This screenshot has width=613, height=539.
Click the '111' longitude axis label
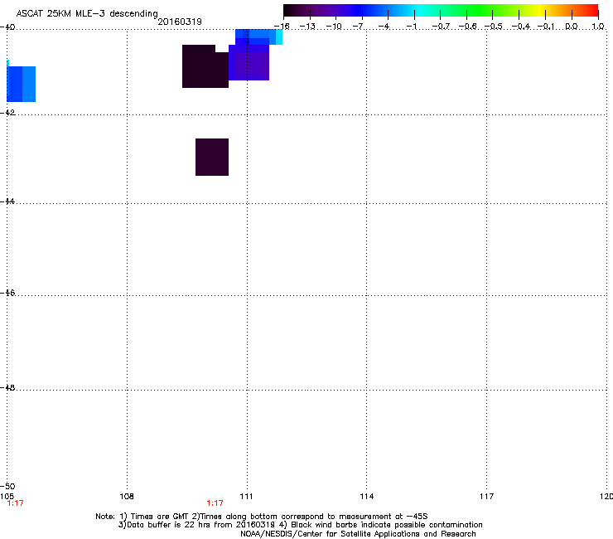[x=246, y=497]
